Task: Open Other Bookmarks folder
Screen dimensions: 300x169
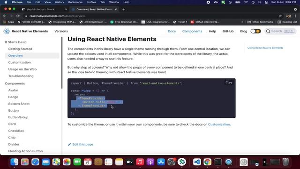Action: pos(260,22)
